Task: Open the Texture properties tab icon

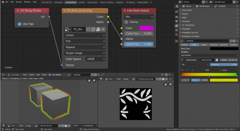Action: pos(176,41)
